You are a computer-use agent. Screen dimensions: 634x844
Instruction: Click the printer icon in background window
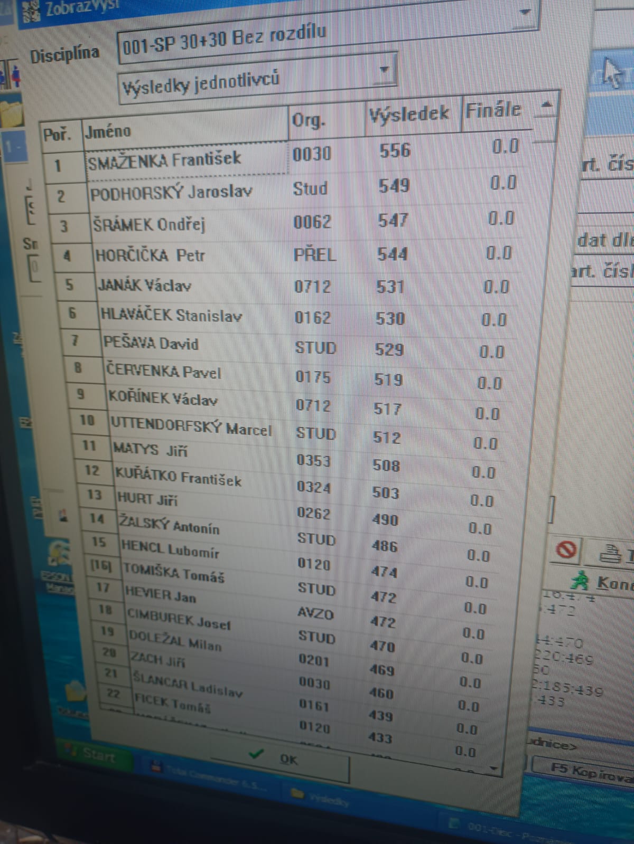point(612,554)
